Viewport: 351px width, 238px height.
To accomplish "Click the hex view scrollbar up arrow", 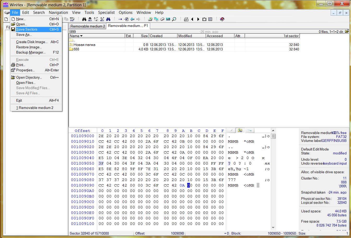I will (273, 130).
